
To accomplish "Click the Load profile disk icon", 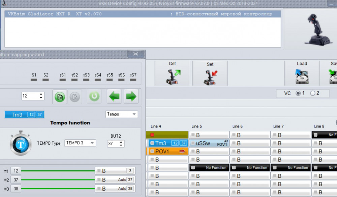I will point(302,76).
